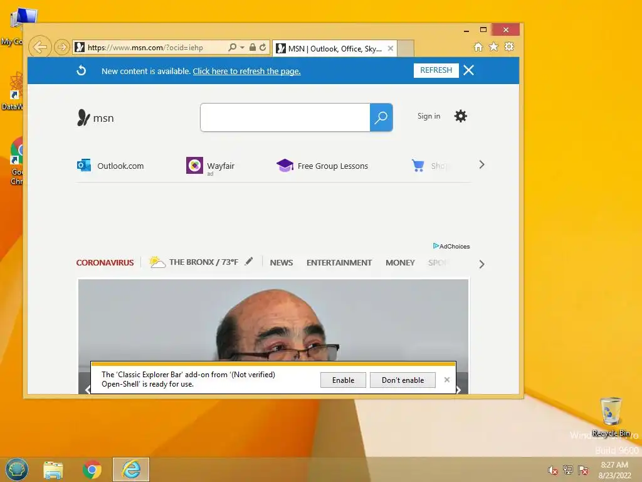Open MSN page settings gear

461,116
